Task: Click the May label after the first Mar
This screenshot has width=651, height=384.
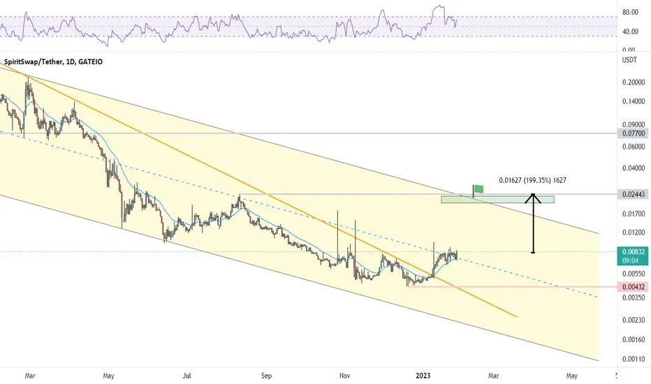Action: (108, 376)
